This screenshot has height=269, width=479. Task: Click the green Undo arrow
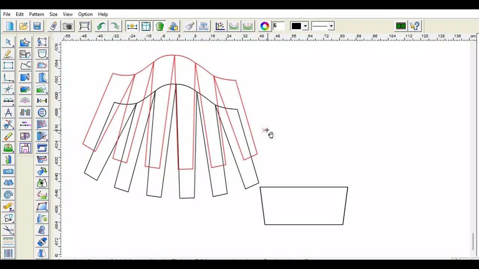tap(101, 26)
